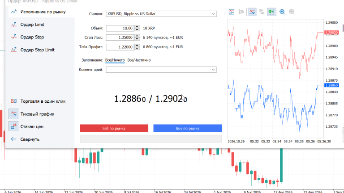
Task: Click the Ордер Limit icon
Action: (x=13, y=24)
